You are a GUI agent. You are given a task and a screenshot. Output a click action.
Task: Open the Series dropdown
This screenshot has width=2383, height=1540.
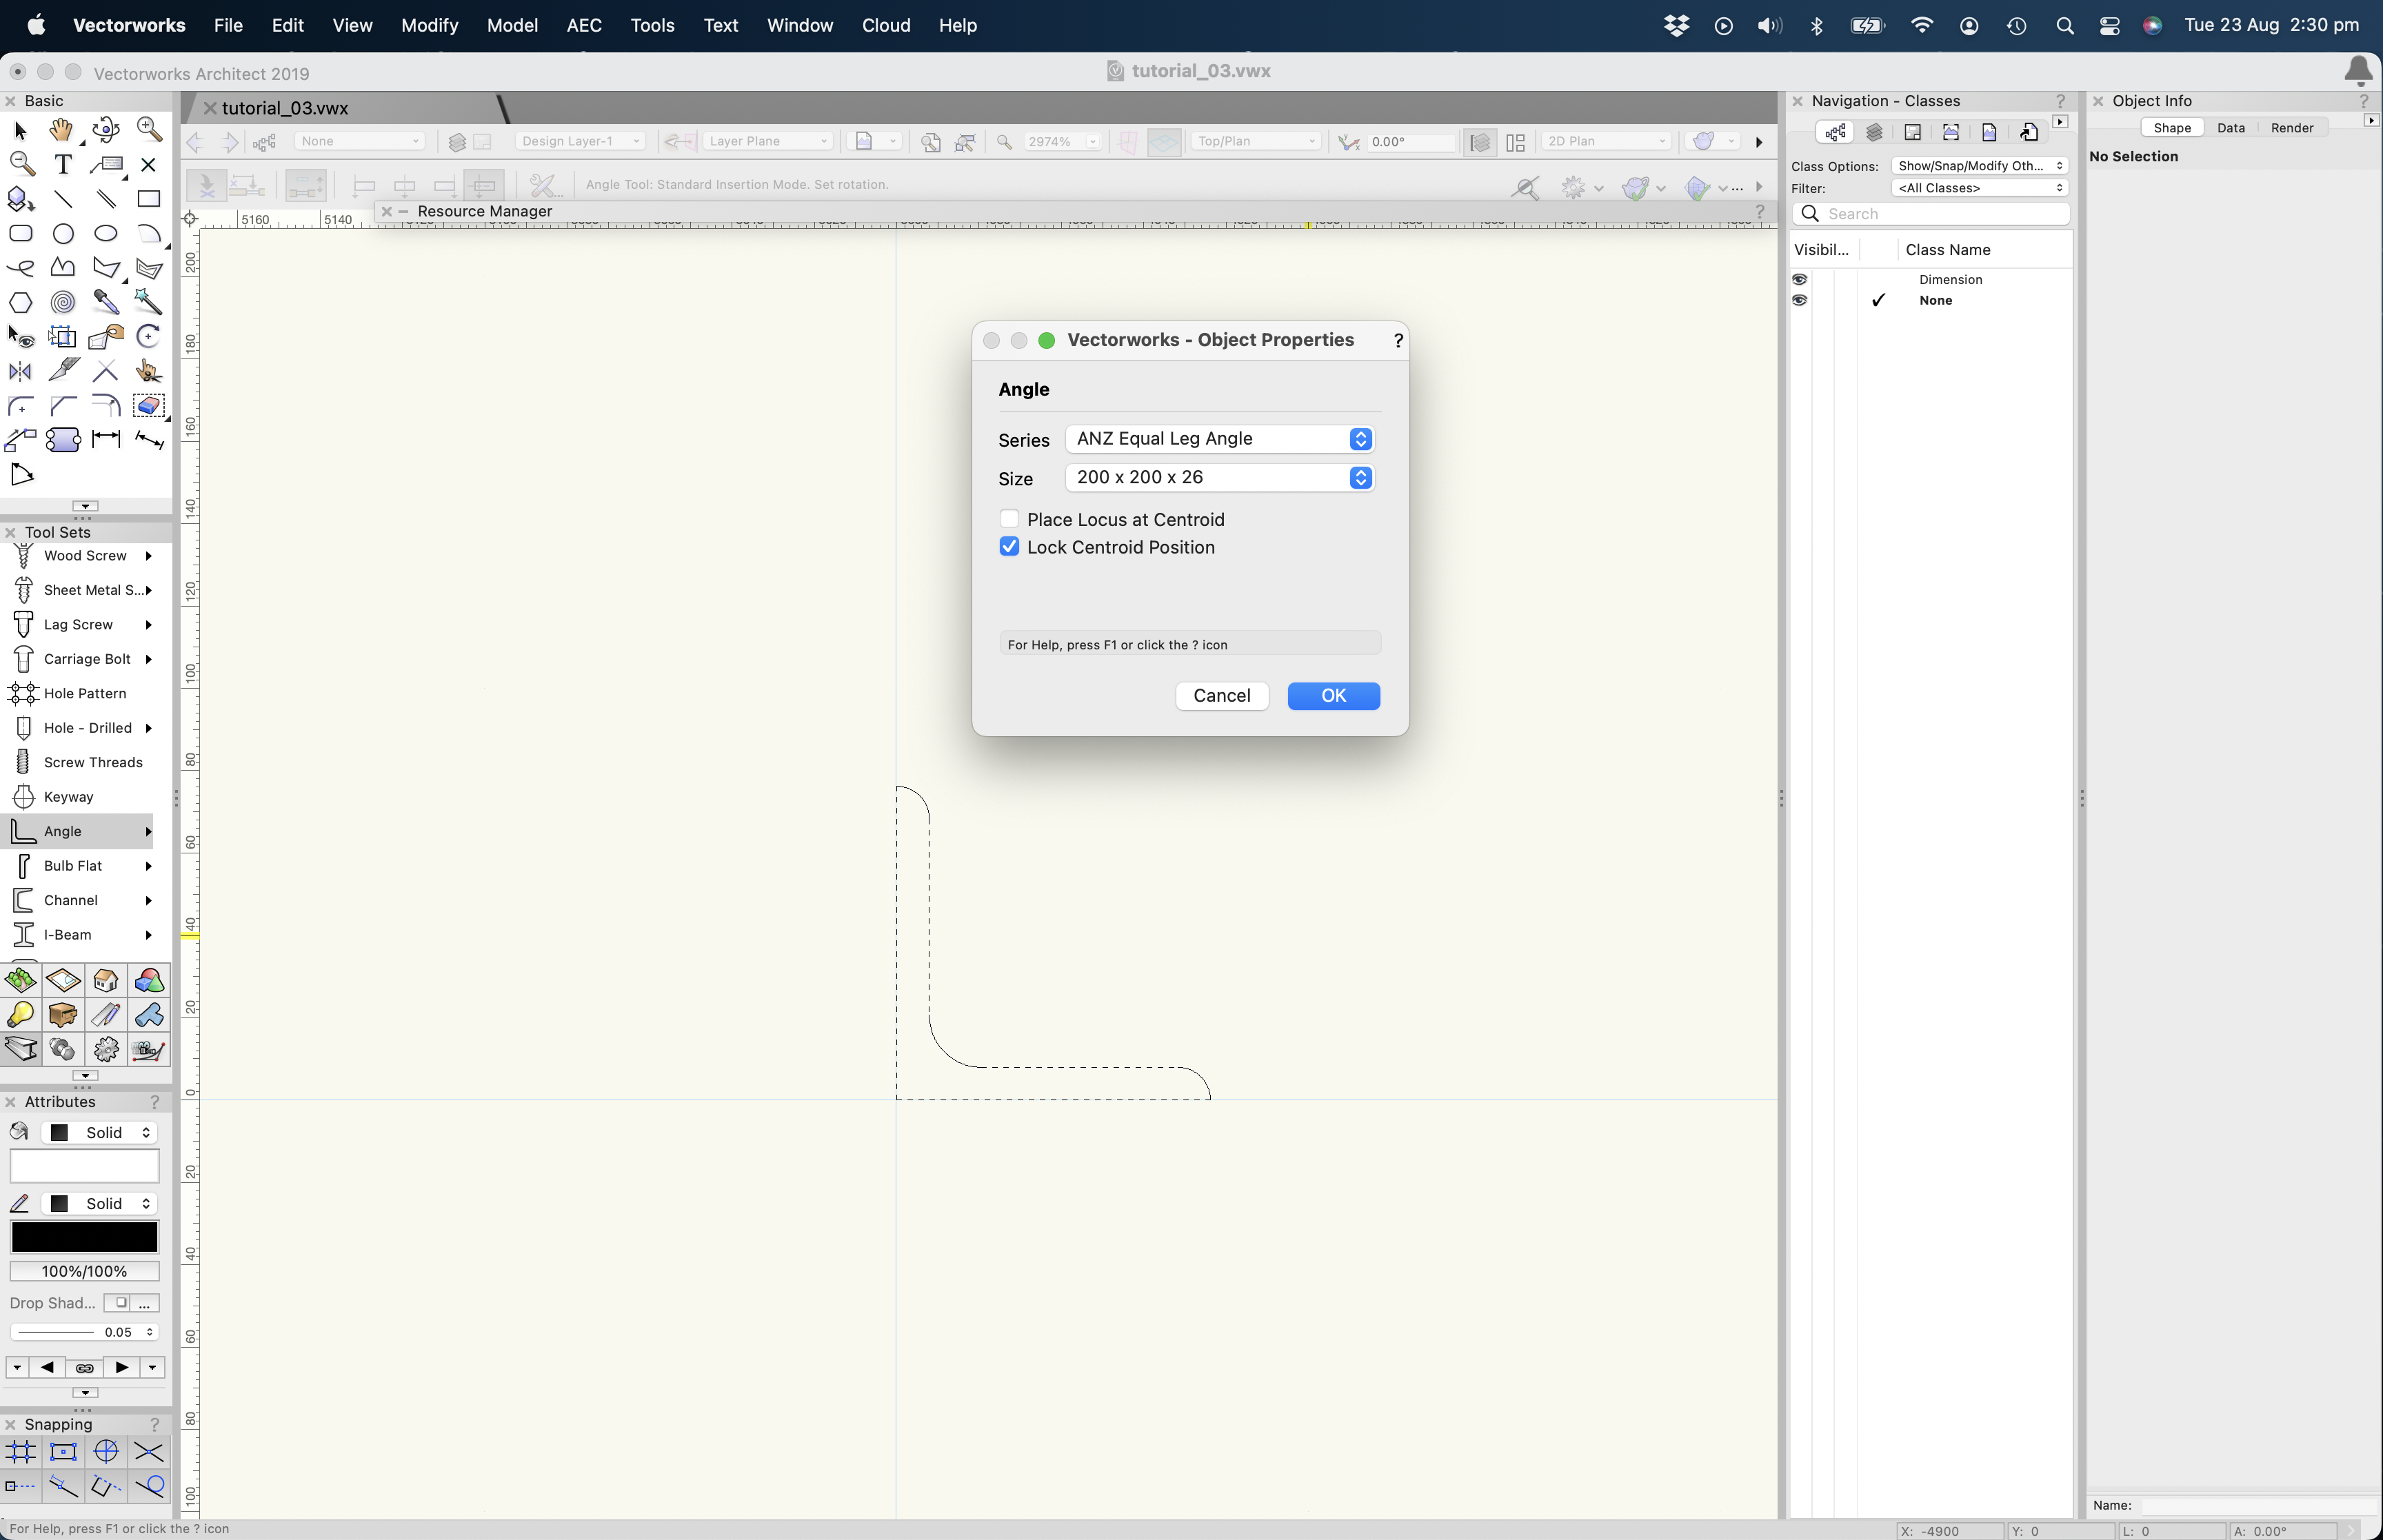point(1219,439)
